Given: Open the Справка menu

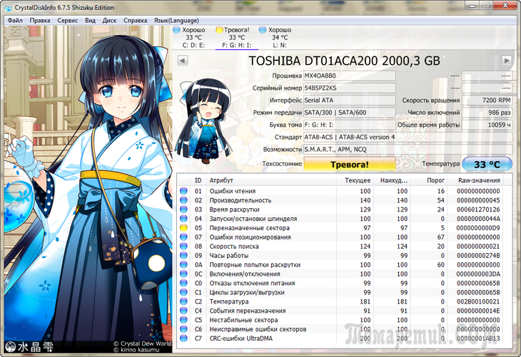Looking at the screenshot, I should pos(135,21).
